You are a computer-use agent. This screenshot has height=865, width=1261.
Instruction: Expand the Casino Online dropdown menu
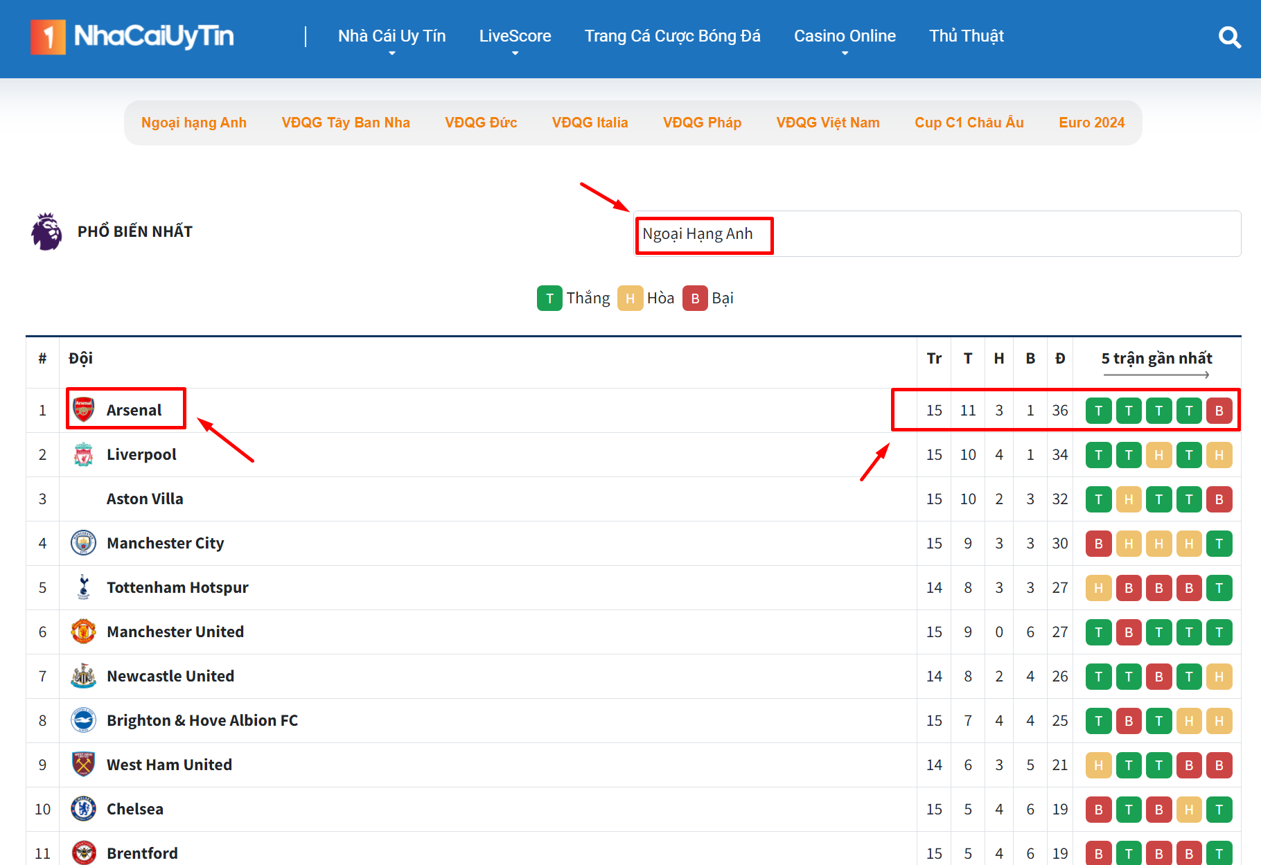tap(845, 37)
